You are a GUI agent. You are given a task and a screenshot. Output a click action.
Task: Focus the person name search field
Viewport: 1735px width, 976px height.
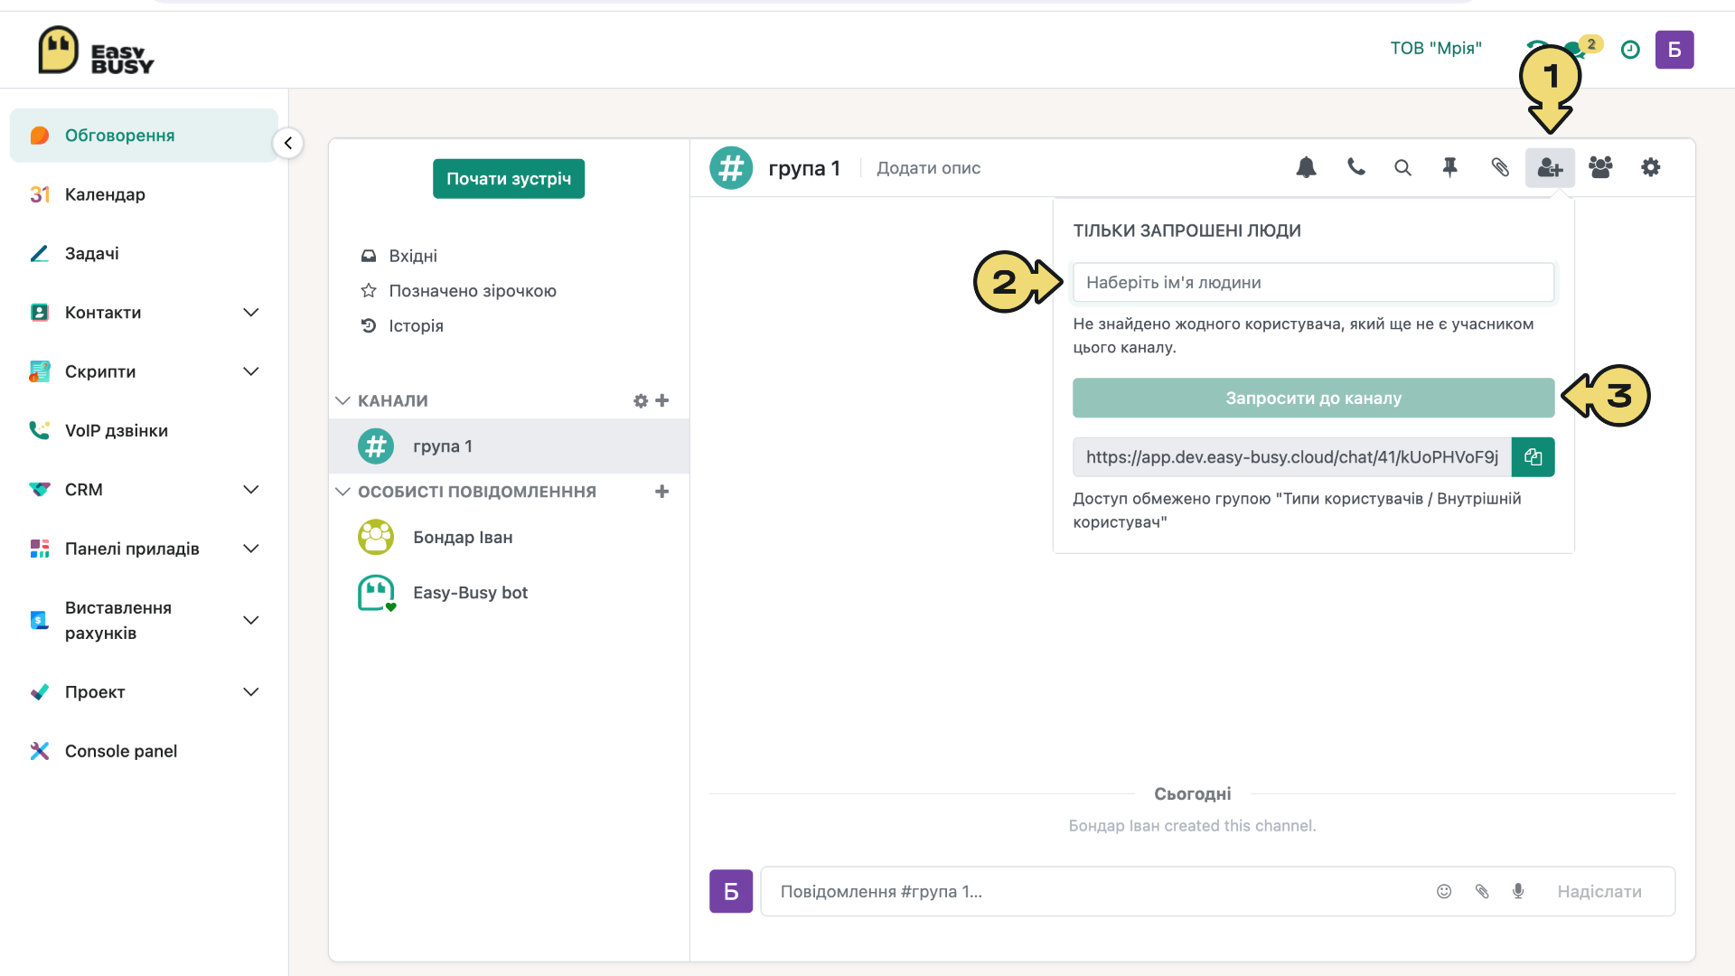click(1313, 282)
